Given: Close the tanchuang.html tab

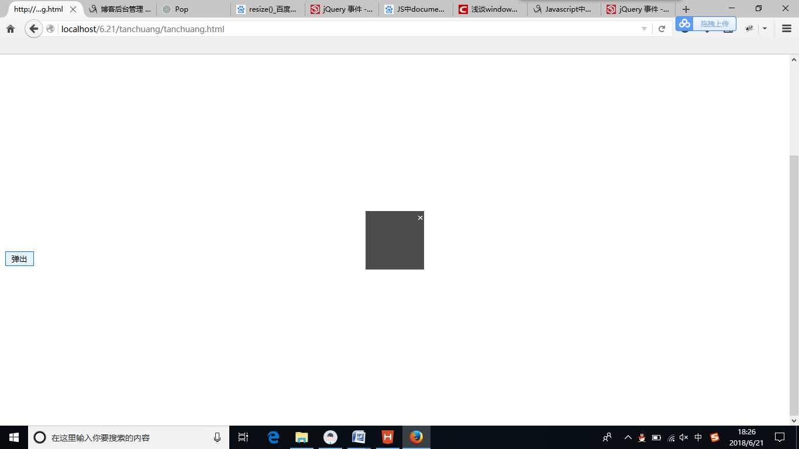Looking at the screenshot, I should coord(73,9).
